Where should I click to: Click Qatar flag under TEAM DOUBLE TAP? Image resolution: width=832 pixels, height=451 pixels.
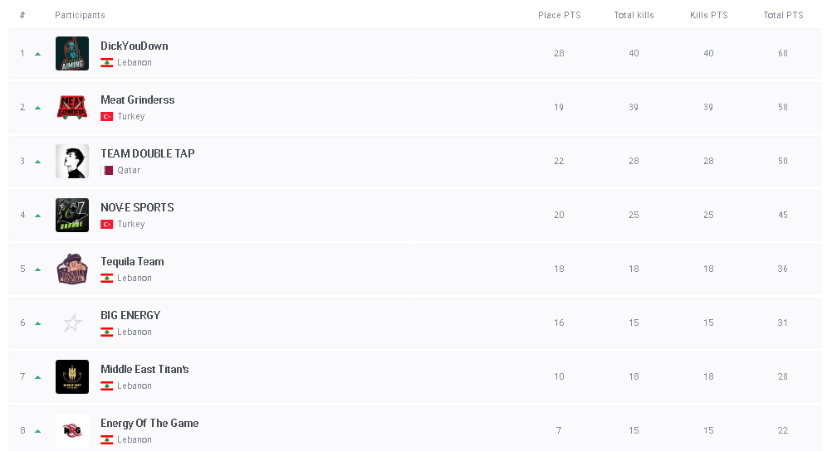pos(107,171)
